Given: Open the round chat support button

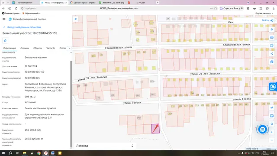Looking at the screenshot, I should (x=262, y=130).
